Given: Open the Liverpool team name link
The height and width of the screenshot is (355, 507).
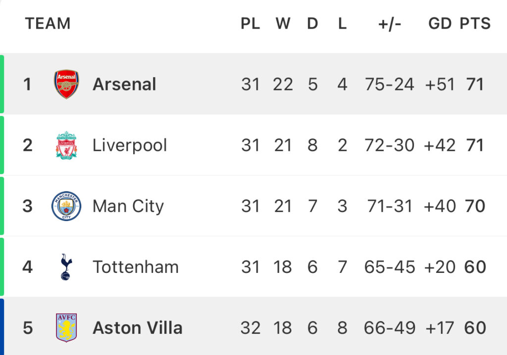Looking at the screenshot, I should pos(130,145).
